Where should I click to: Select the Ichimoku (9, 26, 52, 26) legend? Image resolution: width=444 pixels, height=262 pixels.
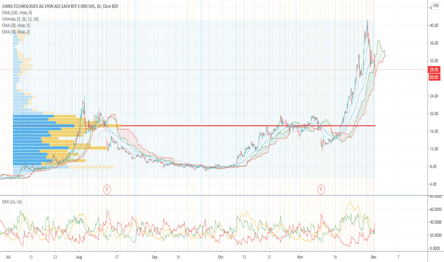[20, 19]
